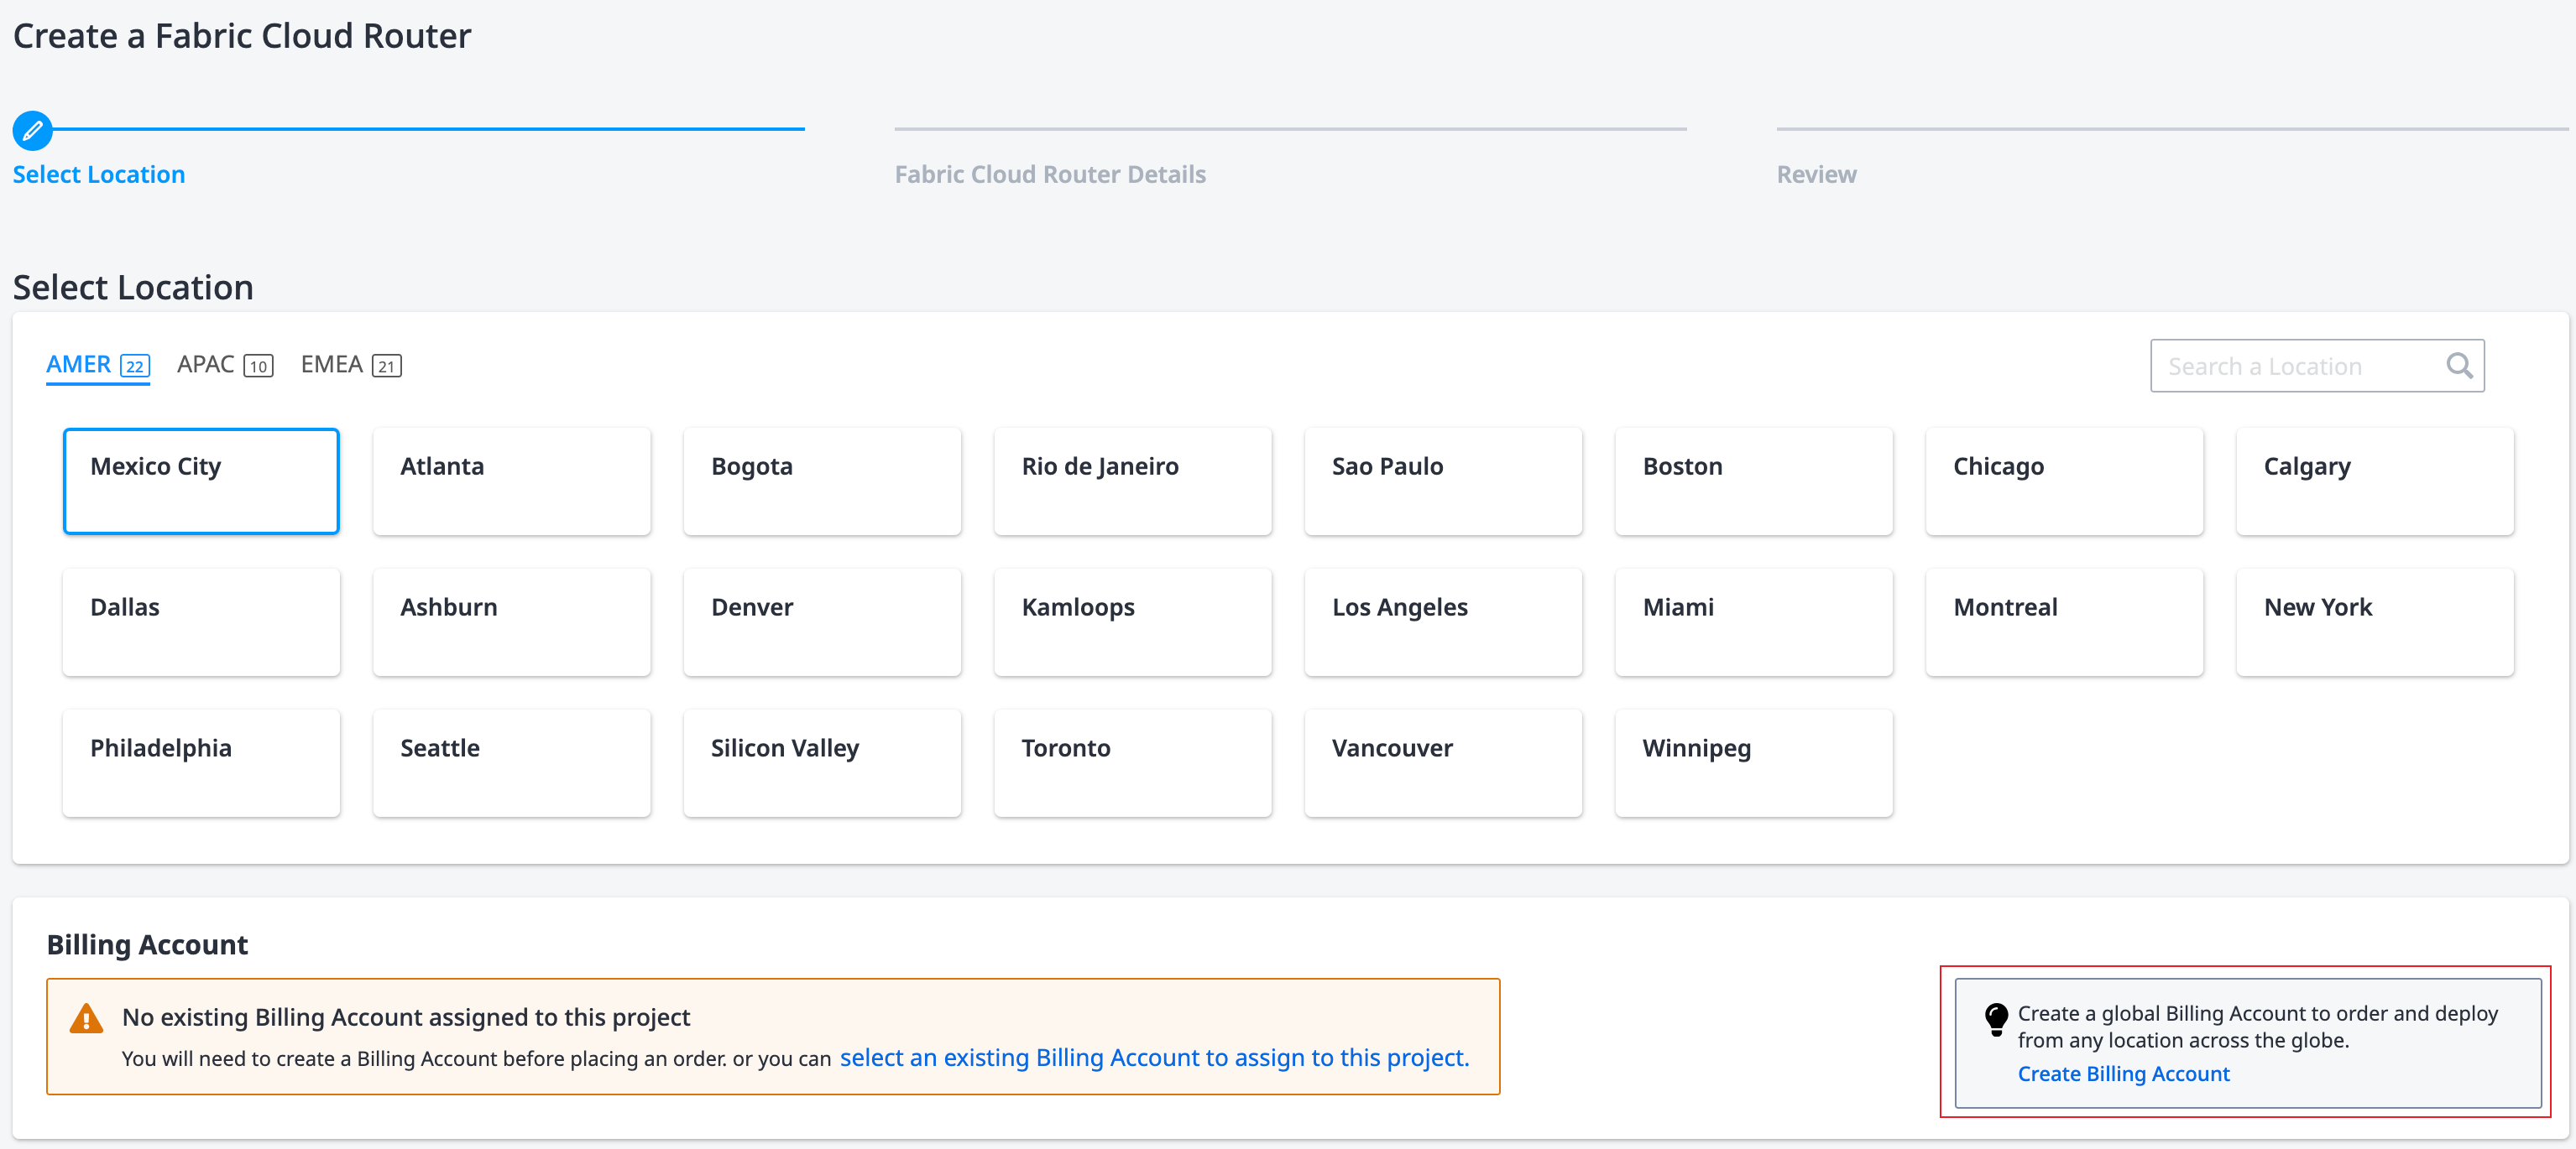Select the AMER region tab

[x=97, y=365]
